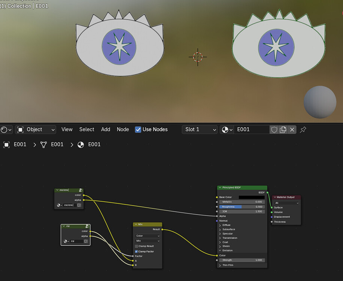Image resolution: width=343 pixels, height=281 pixels.
Task: Disable the Use Nodes checkbox
Action: [138, 130]
